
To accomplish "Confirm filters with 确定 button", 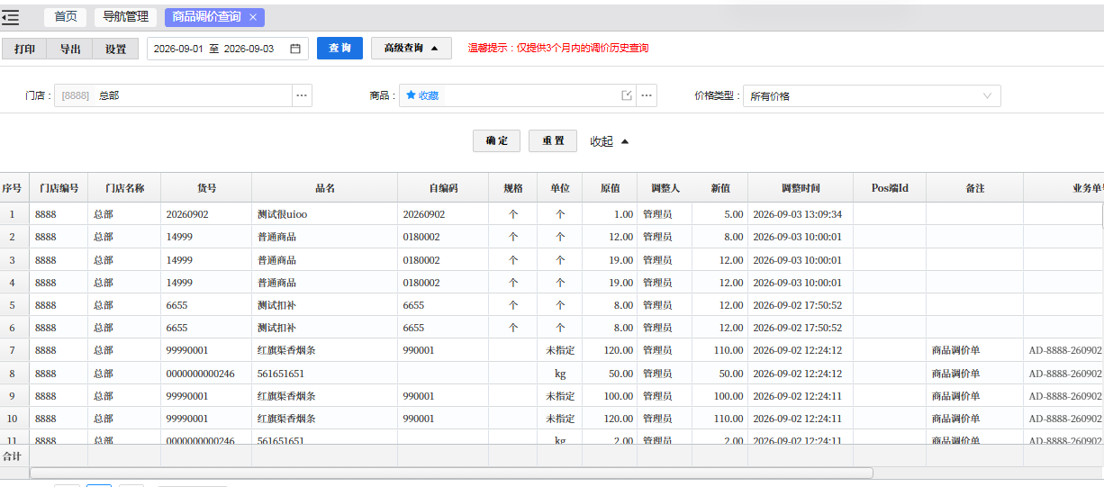I will 497,141.
